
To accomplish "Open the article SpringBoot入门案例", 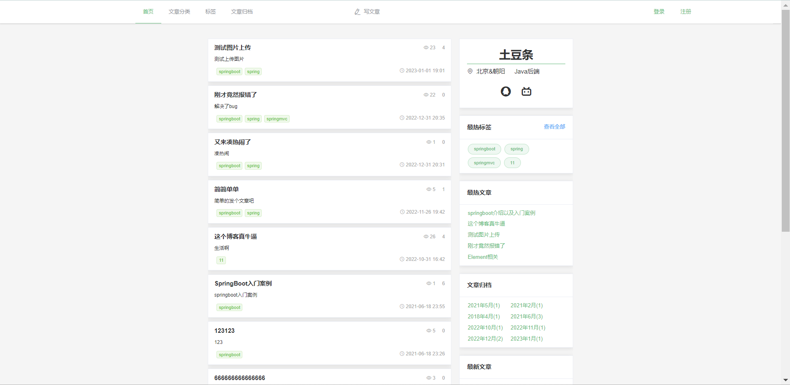I will 243,284.
